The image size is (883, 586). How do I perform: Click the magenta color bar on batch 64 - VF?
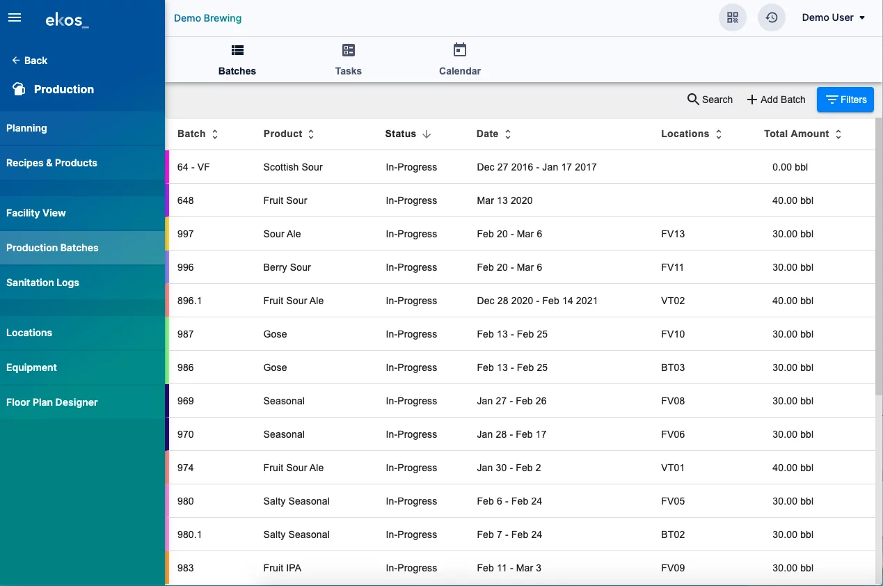[167, 167]
